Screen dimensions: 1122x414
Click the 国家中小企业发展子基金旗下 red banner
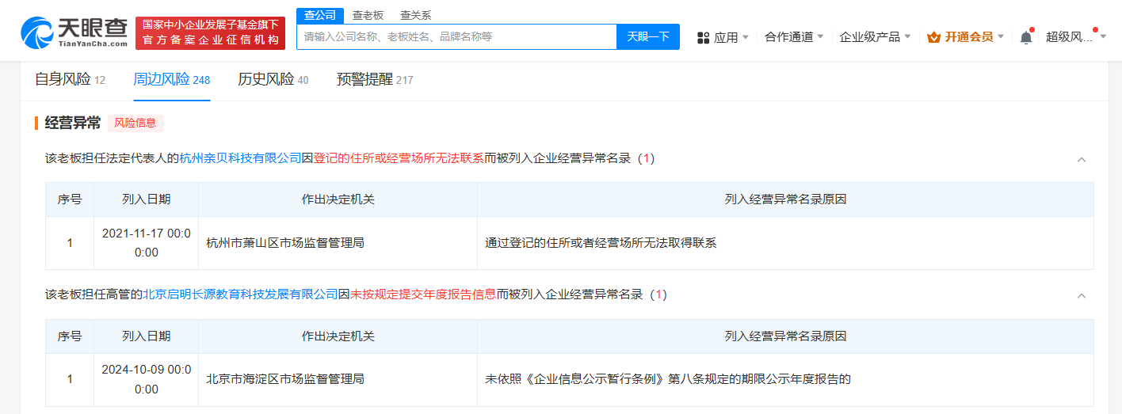pos(210,32)
